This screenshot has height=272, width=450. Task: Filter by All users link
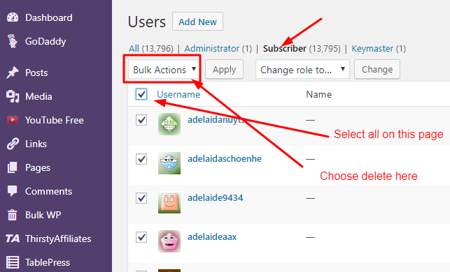134,48
